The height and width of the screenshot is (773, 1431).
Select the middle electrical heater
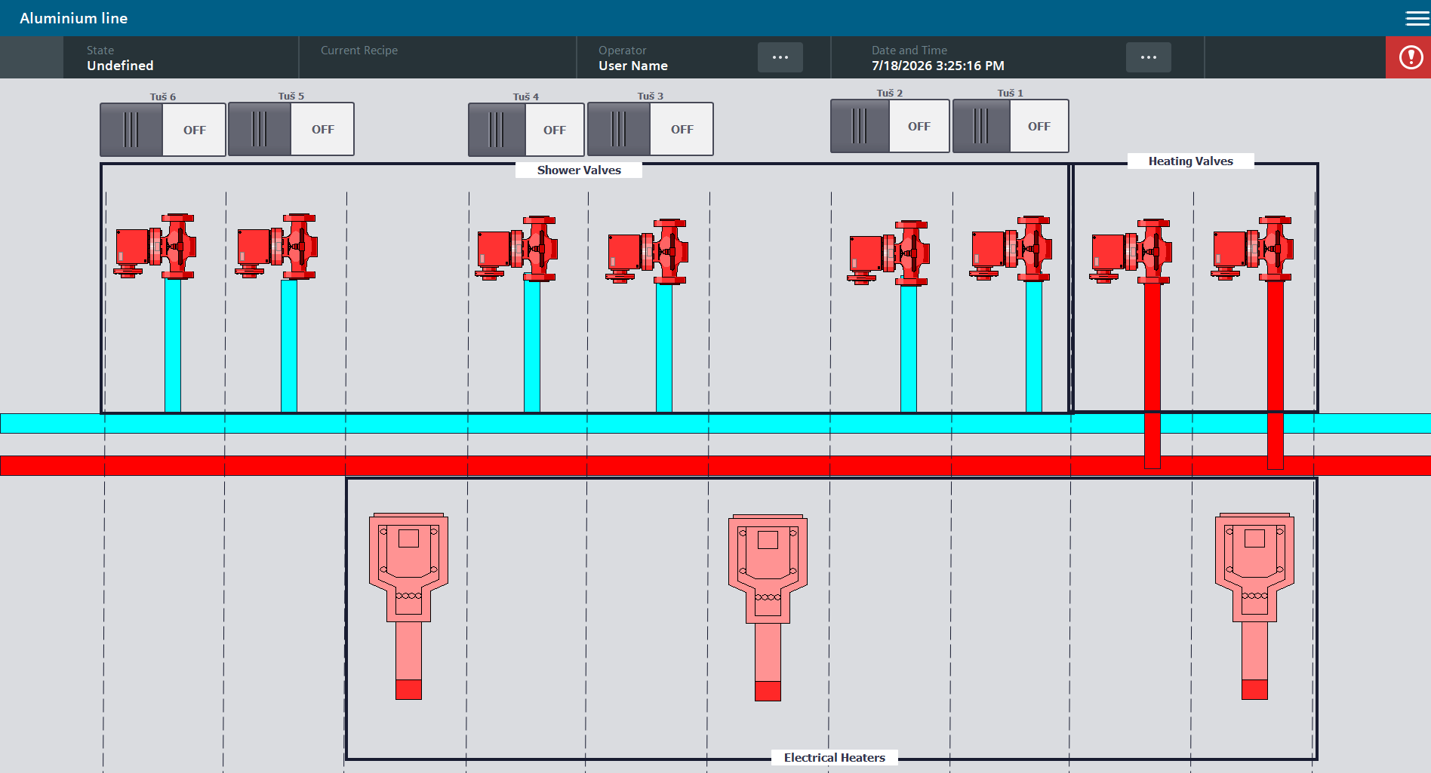[768, 608]
